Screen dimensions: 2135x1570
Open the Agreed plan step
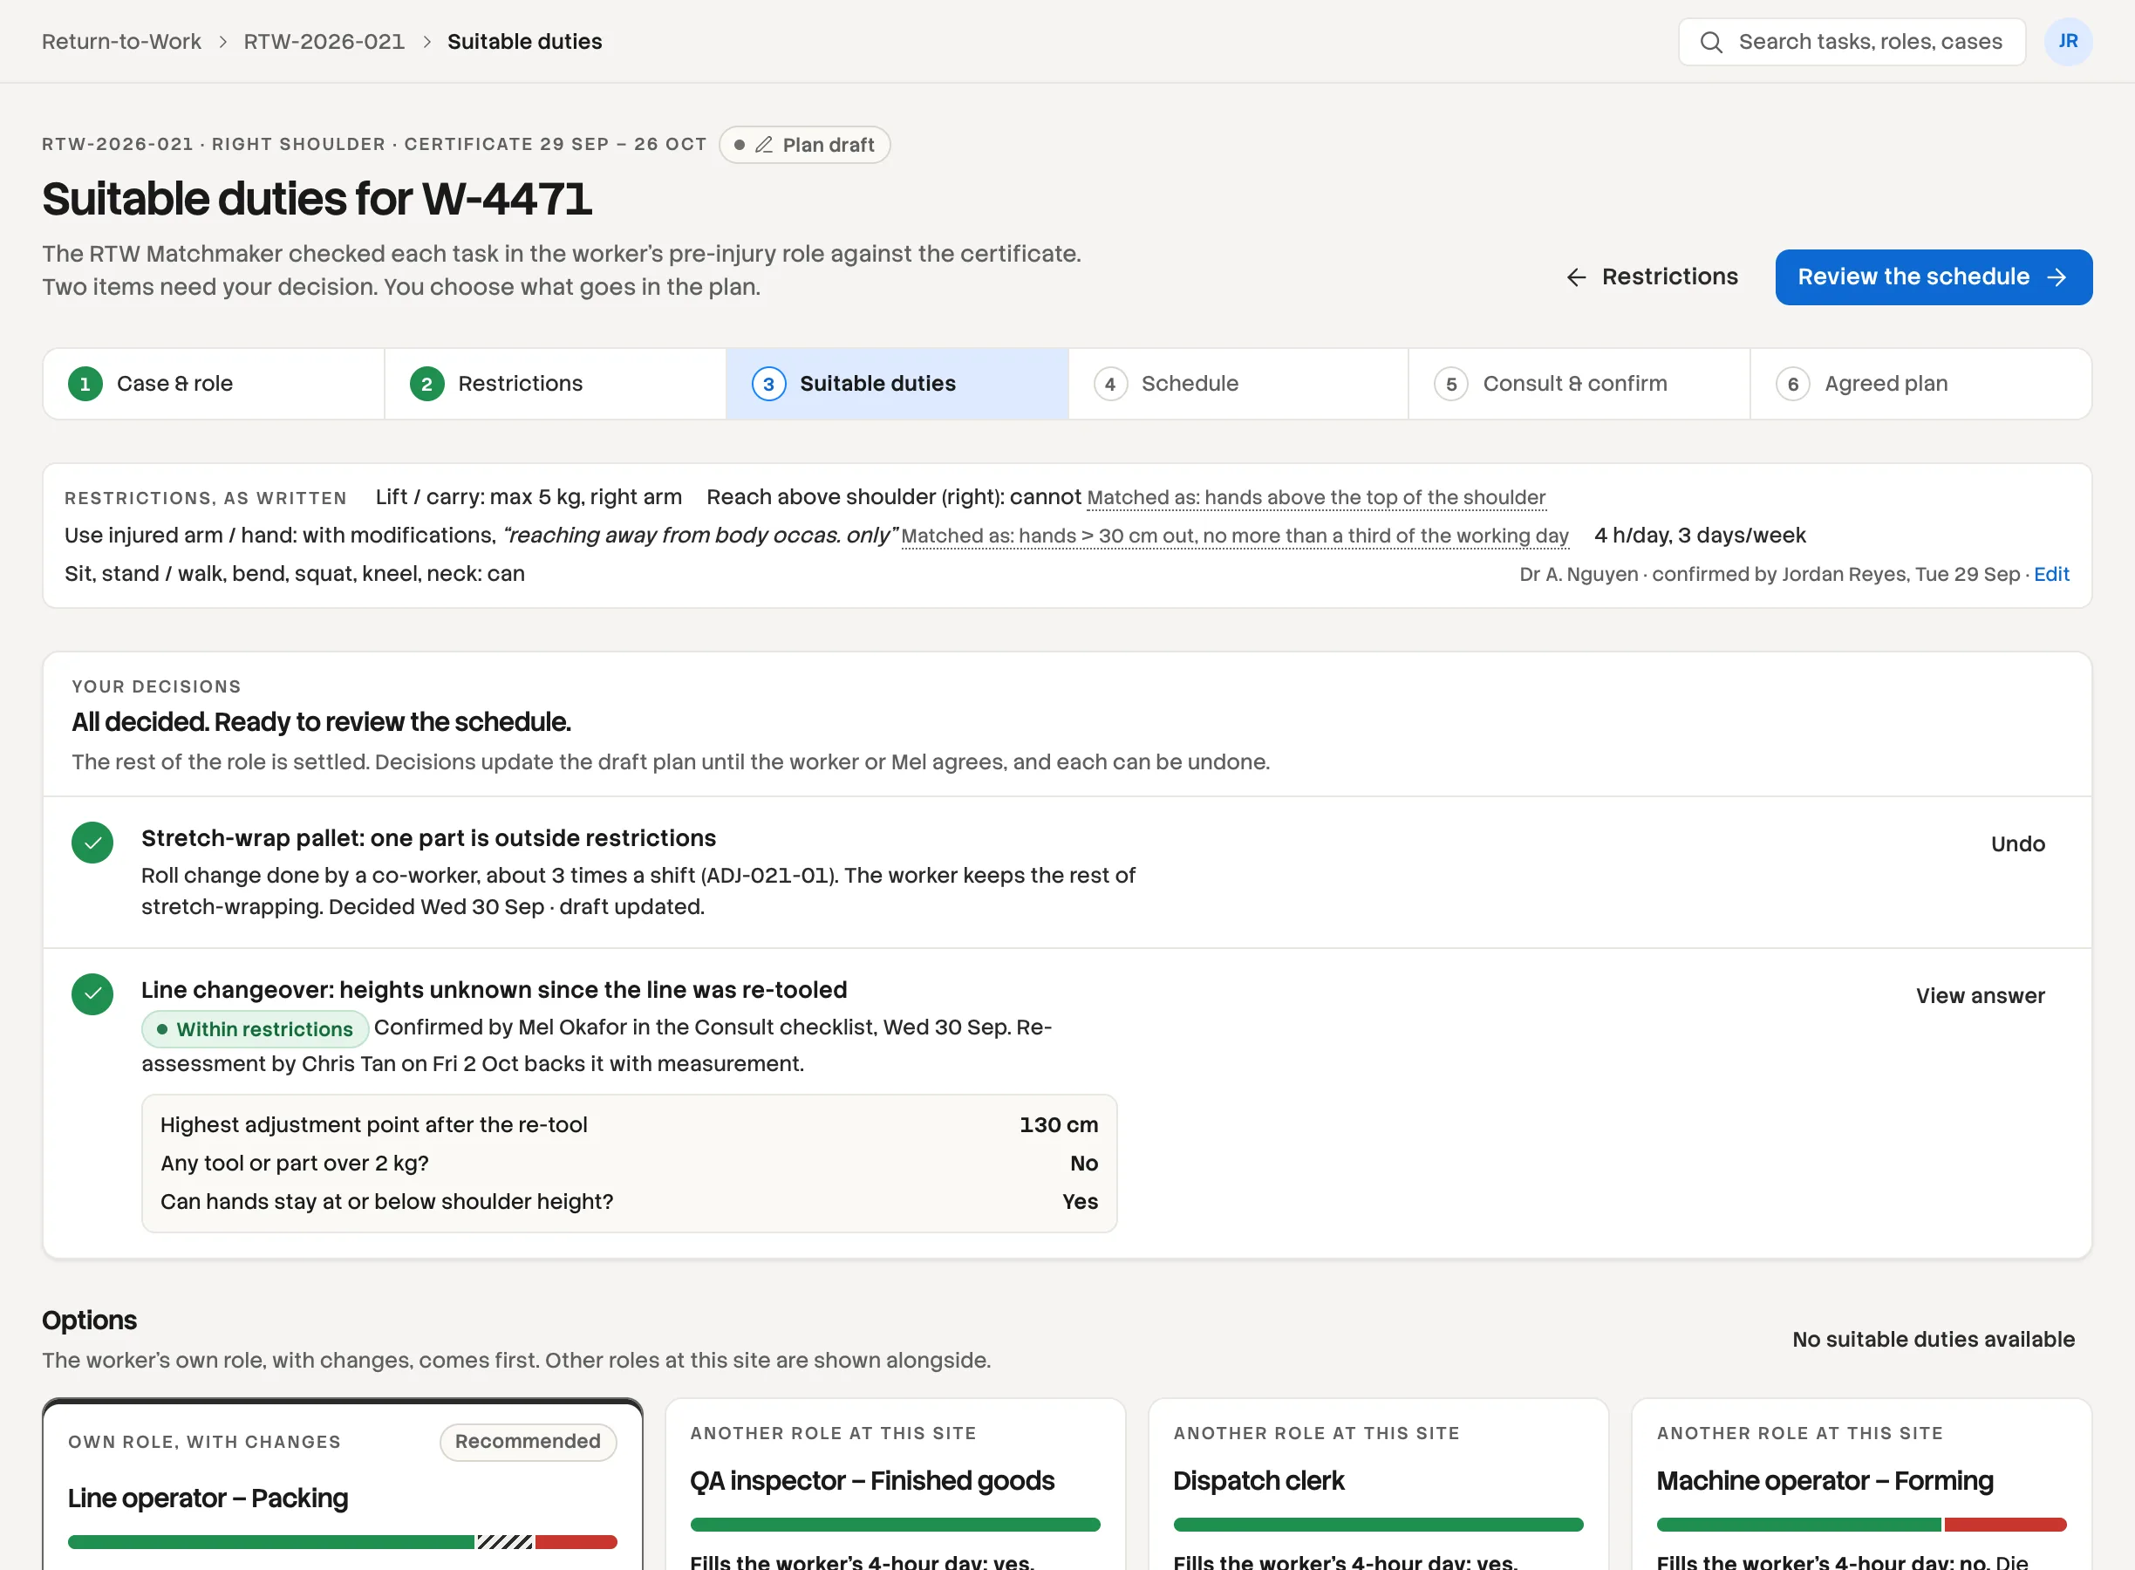pyautogui.click(x=1920, y=384)
